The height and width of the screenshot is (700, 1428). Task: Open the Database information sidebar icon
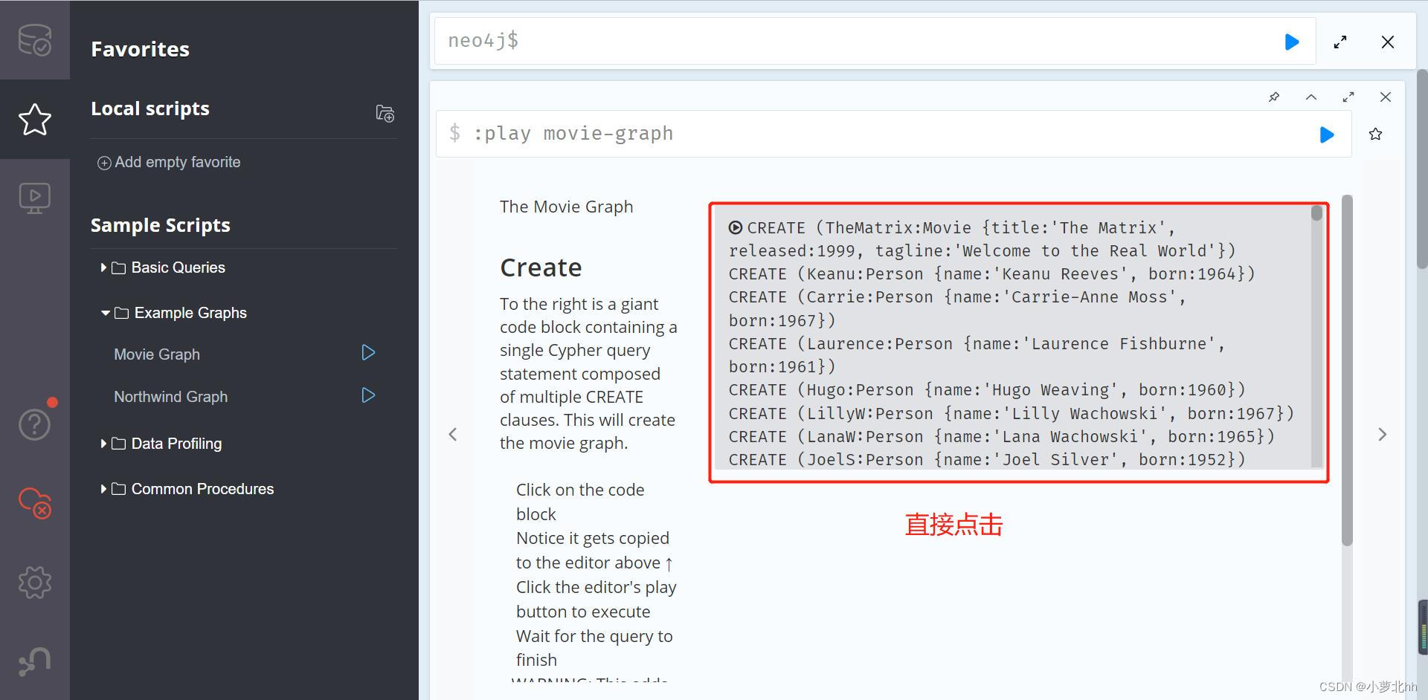coord(34,40)
